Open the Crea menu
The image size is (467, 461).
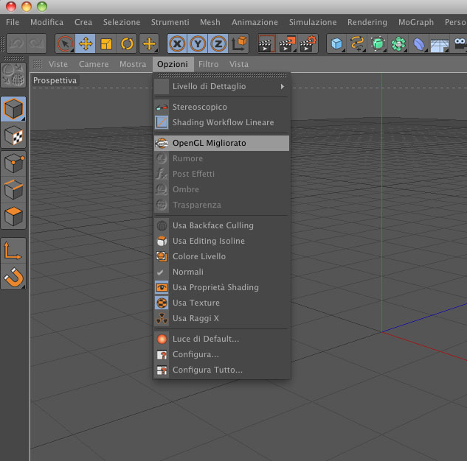[83, 22]
